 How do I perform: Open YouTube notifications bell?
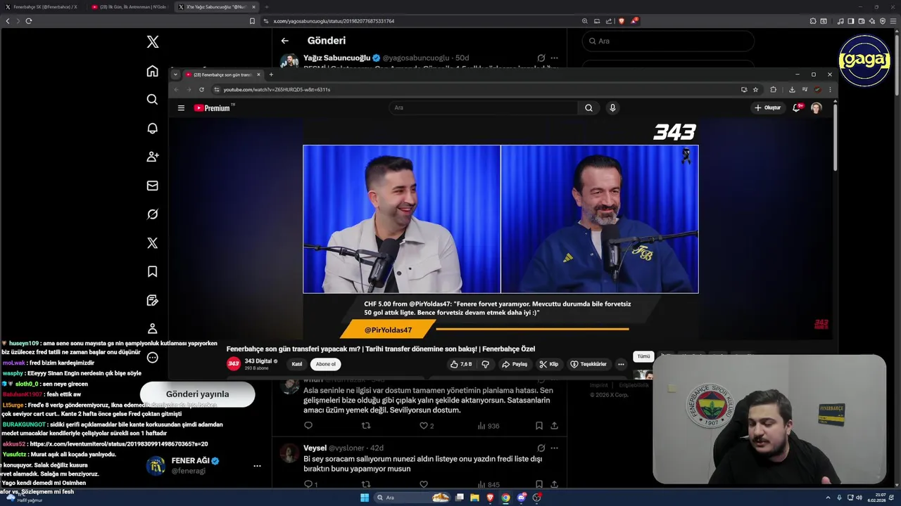[x=797, y=108]
